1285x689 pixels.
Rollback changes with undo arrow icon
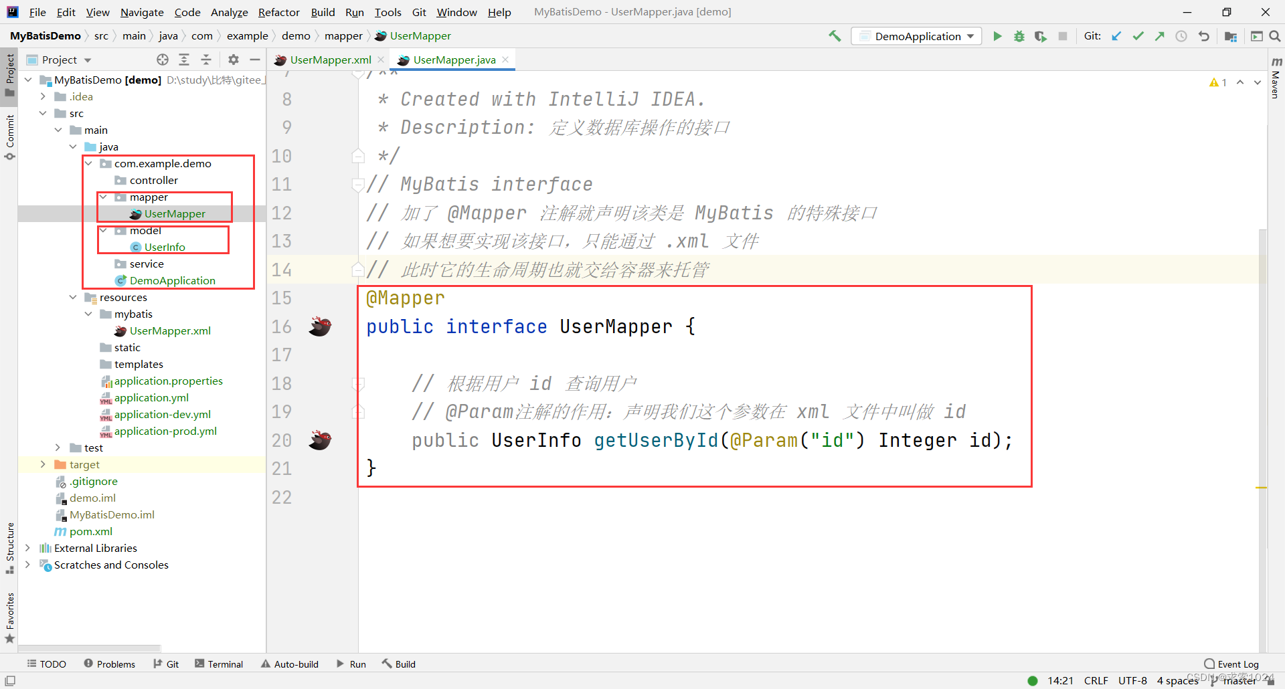pyautogui.click(x=1203, y=36)
